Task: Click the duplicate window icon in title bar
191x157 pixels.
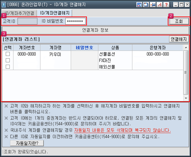Action: pyautogui.click(x=146, y=5)
